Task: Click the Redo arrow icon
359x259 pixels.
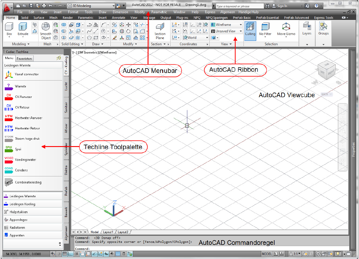Action: (60, 6)
